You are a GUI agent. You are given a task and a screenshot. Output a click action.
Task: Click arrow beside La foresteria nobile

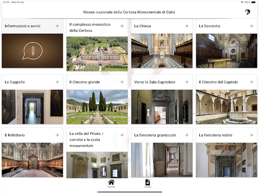click(x=251, y=135)
